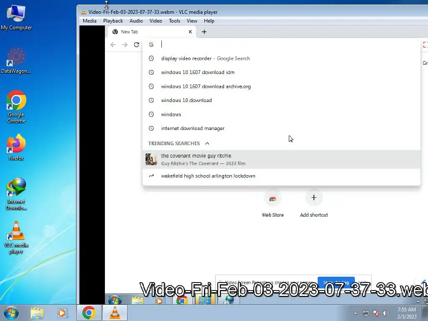This screenshot has width=428, height=321.
Task: Click the browser back arrow
Action: point(113,45)
